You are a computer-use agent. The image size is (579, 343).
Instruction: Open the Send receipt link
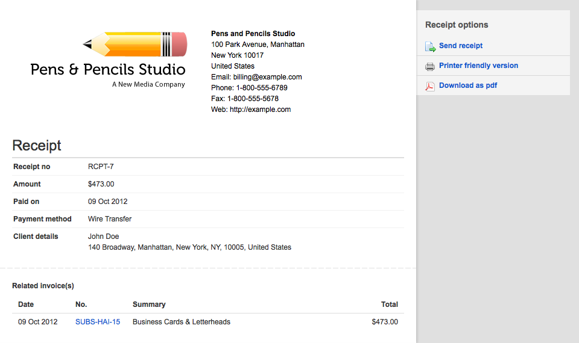pyautogui.click(x=461, y=46)
